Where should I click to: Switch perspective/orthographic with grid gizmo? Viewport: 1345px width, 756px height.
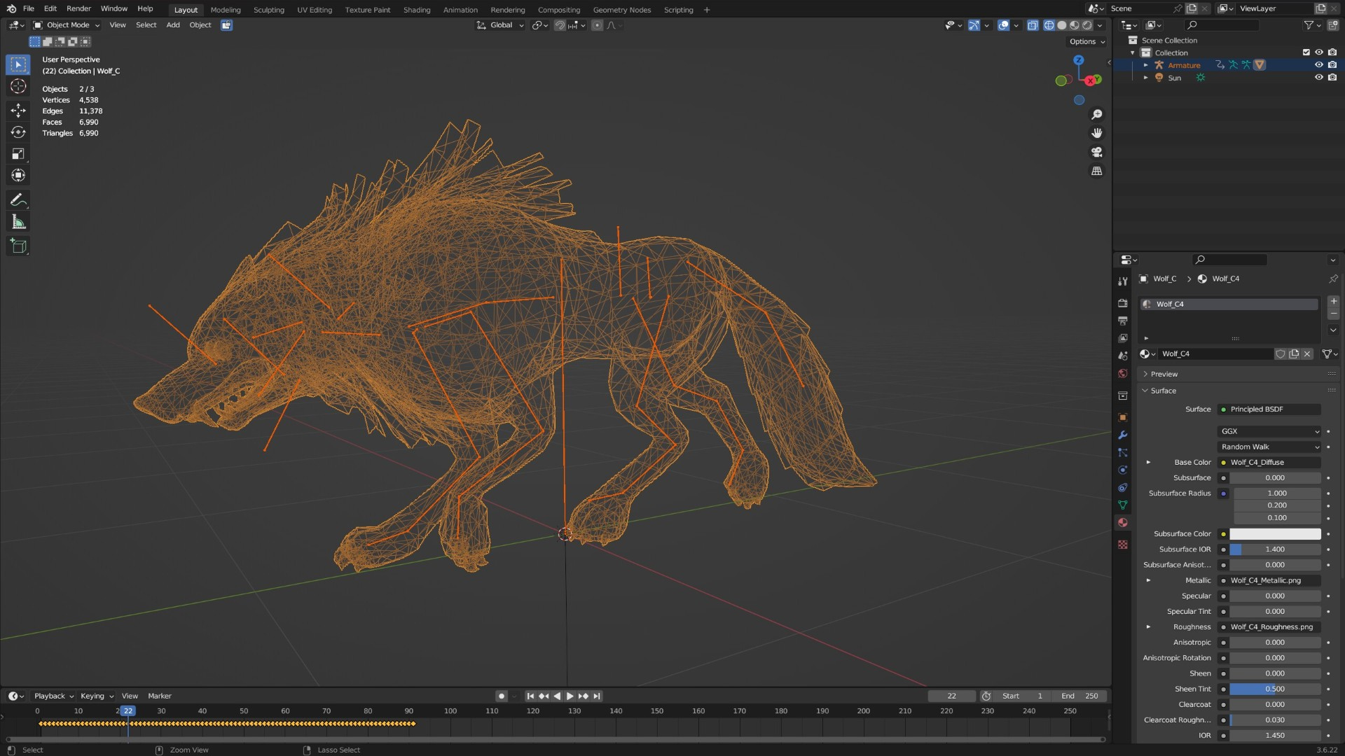1097,171
